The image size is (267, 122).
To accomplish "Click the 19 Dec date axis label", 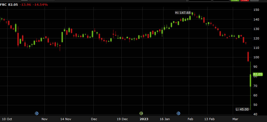I will tap(122, 119).
